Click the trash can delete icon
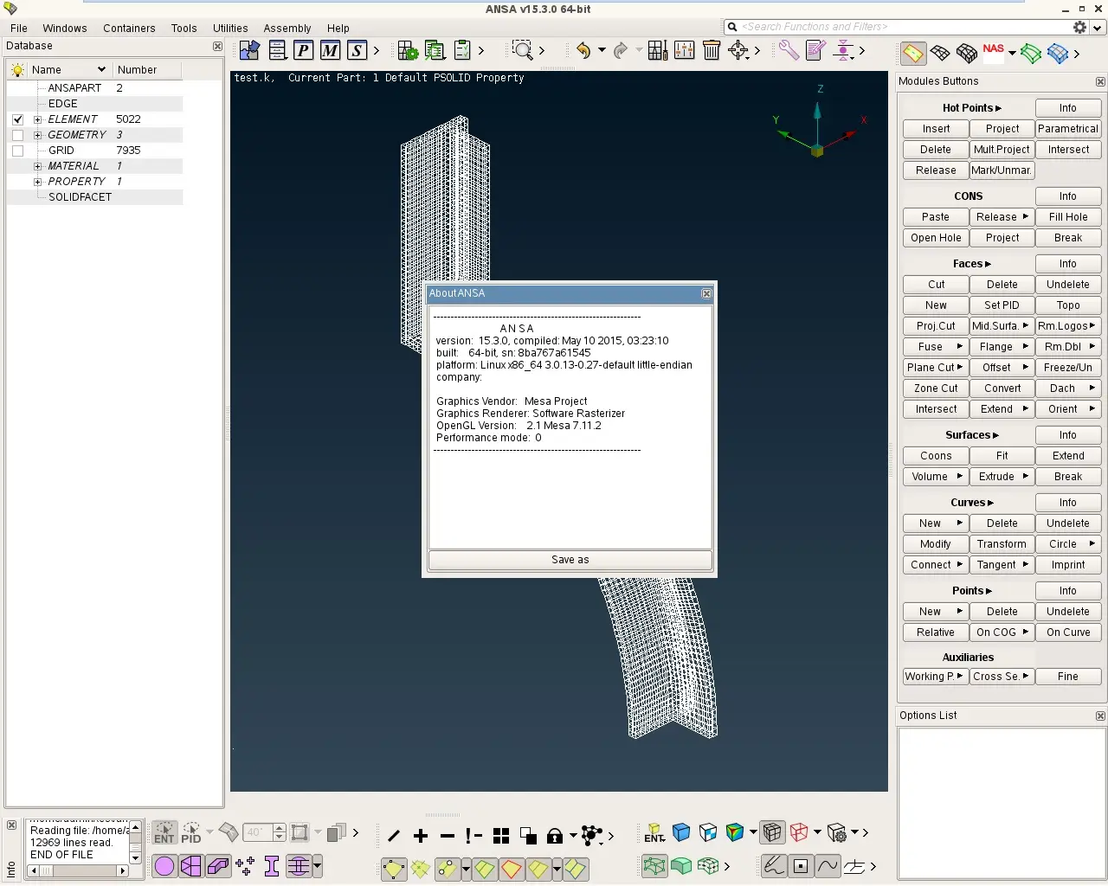 coord(712,51)
